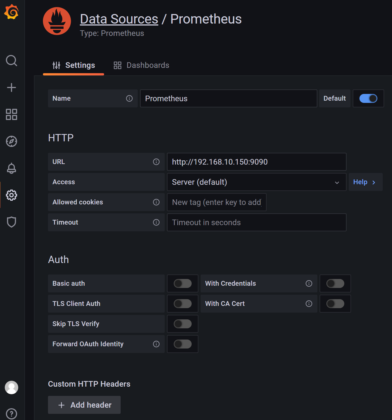The image size is (392, 420).
Task: Go to the Data Sources breadcrumb link
Action: tap(119, 19)
